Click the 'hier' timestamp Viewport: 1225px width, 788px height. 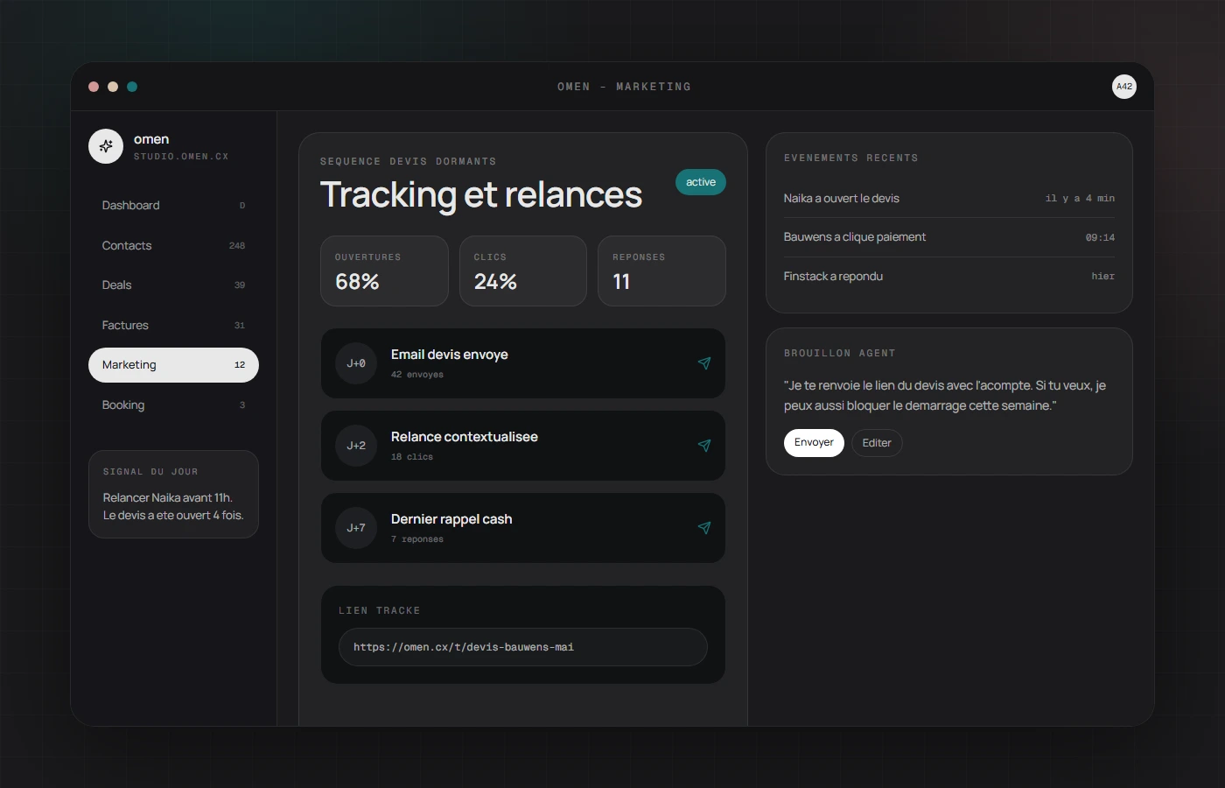[x=1102, y=276]
